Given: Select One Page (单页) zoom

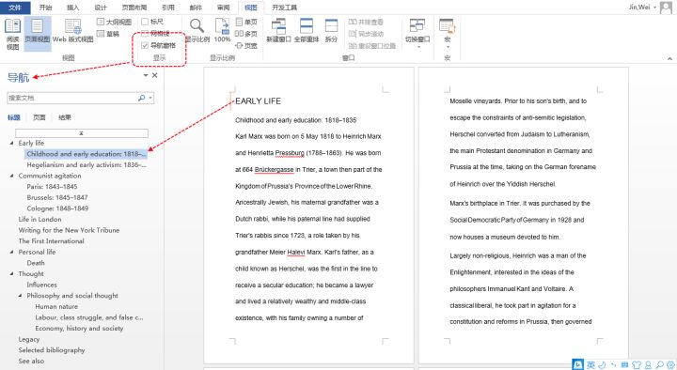Looking at the screenshot, I should (246, 22).
